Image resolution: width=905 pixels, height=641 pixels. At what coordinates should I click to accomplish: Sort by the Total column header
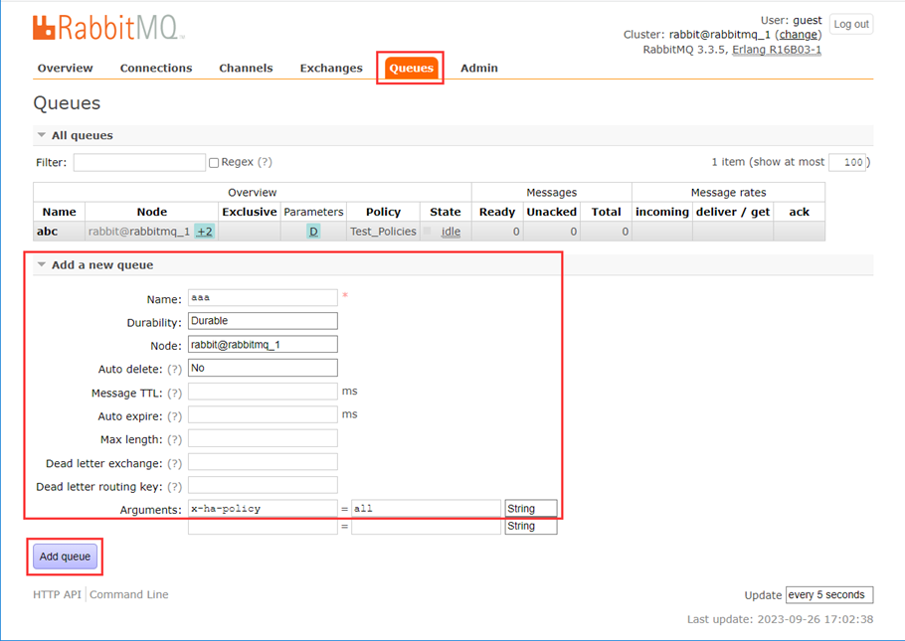pyautogui.click(x=606, y=212)
